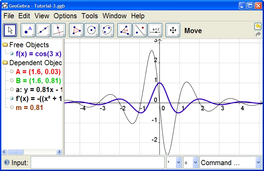
Task: Open the Window menu
Action: [115, 16]
